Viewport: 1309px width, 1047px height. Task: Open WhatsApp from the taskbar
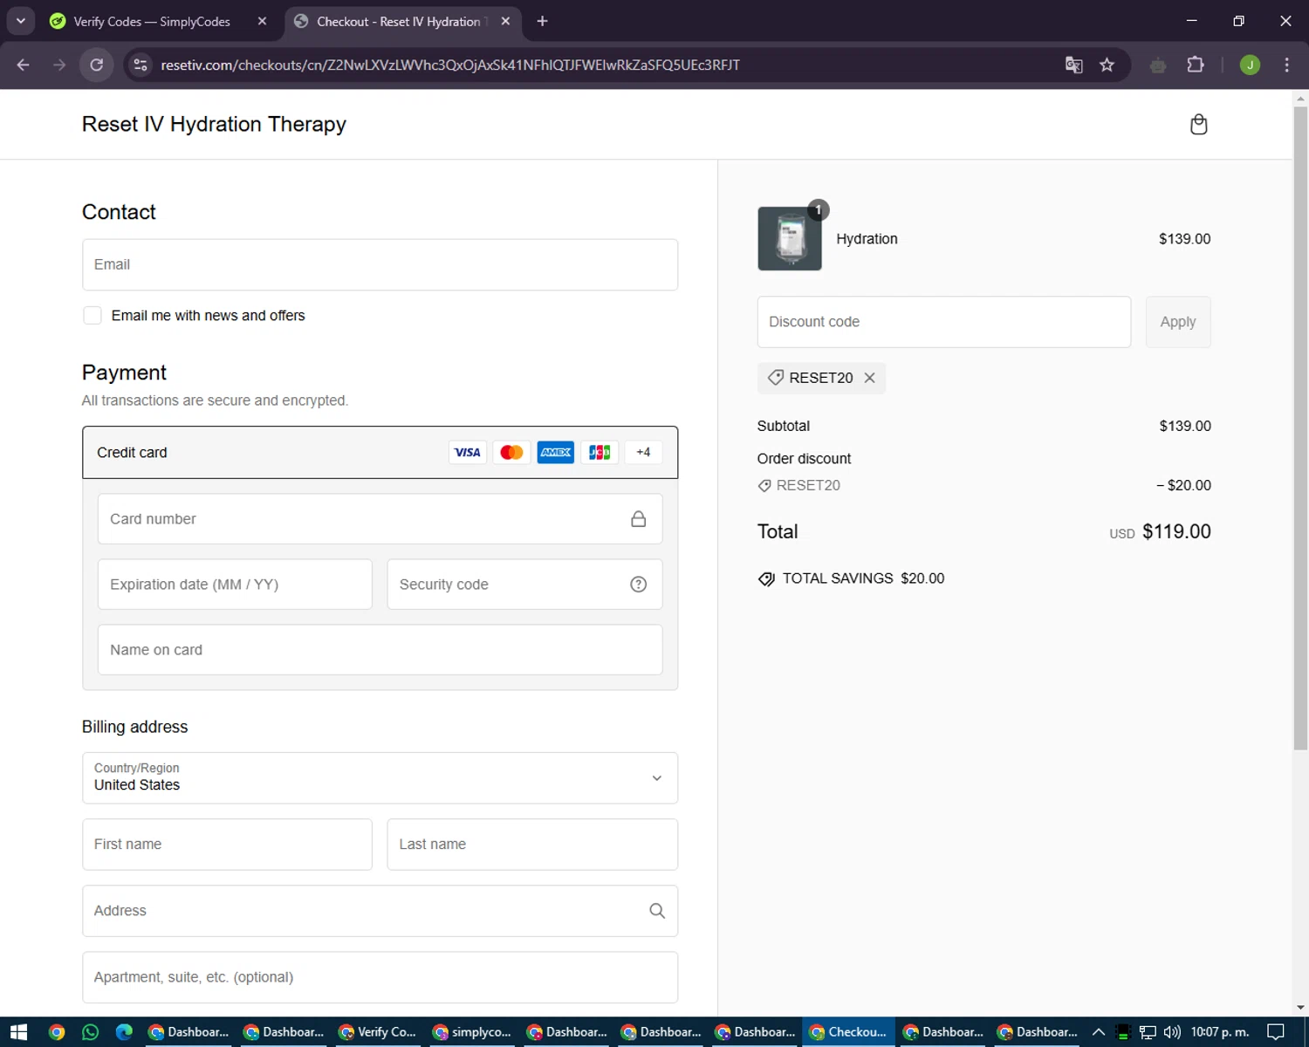[91, 1032]
